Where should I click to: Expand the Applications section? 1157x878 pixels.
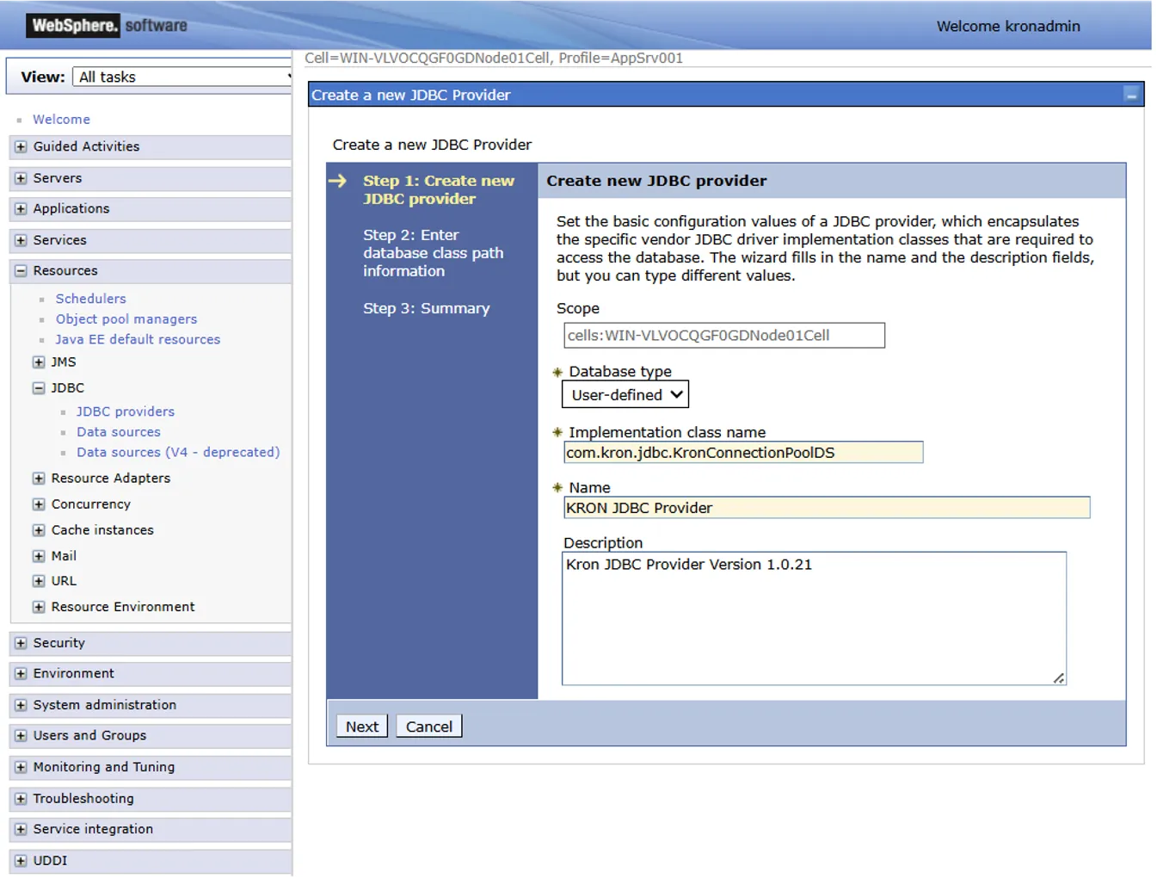point(21,209)
